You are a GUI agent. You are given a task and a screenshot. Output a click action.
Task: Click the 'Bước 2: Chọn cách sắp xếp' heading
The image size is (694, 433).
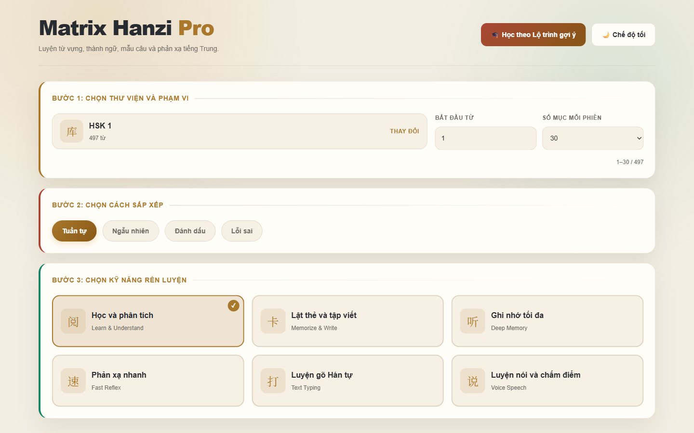107,205
